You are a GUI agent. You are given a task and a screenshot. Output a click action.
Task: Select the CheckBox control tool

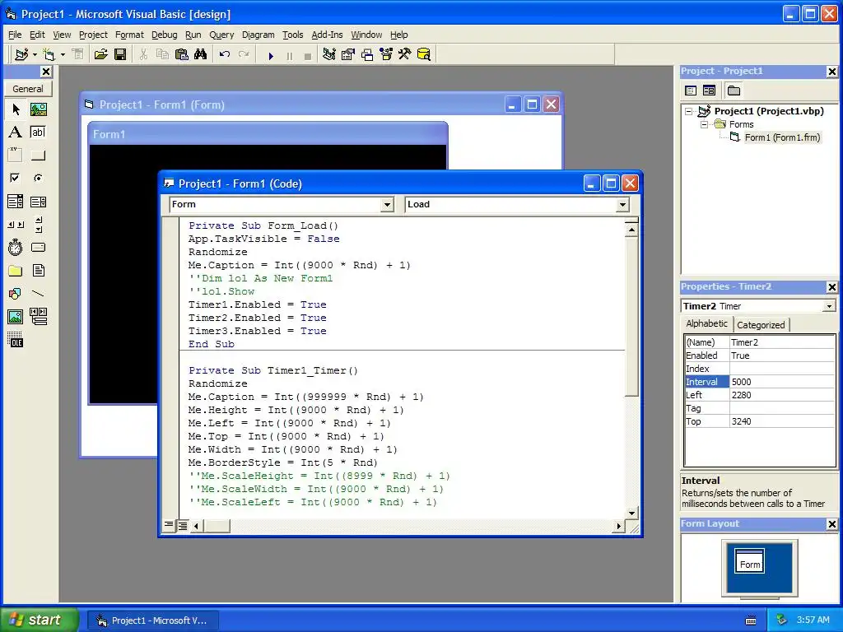click(x=16, y=178)
